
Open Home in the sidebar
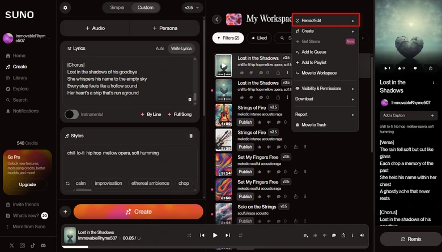coord(16,55)
